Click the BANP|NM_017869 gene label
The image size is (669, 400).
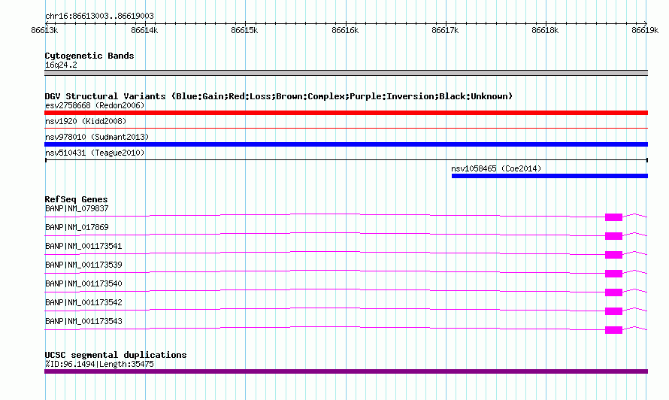pyautogui.click(x=77, y=228)
